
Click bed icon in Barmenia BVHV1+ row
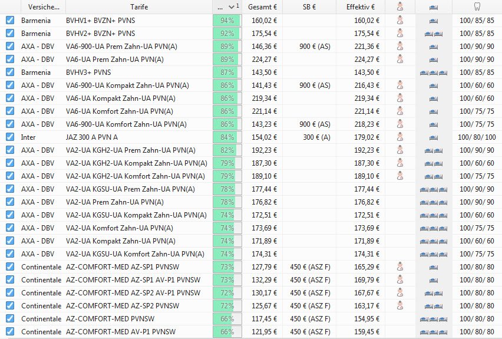434,21
